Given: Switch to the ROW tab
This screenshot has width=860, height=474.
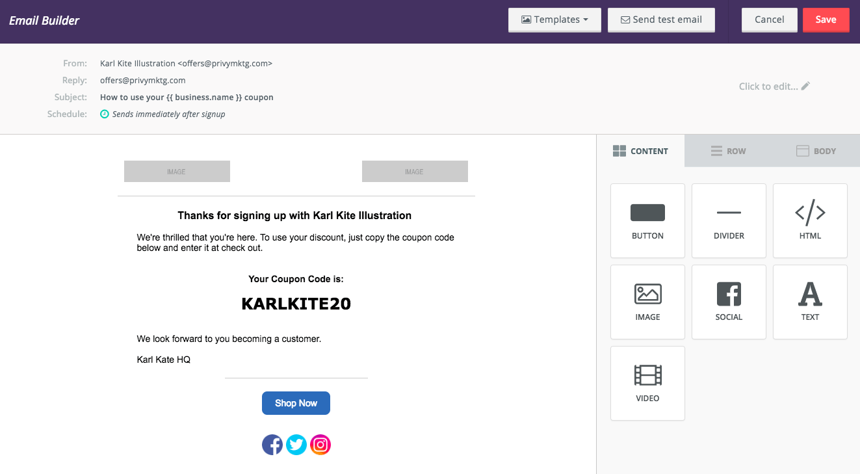Looking at the screenshot, I should (729, 151).
